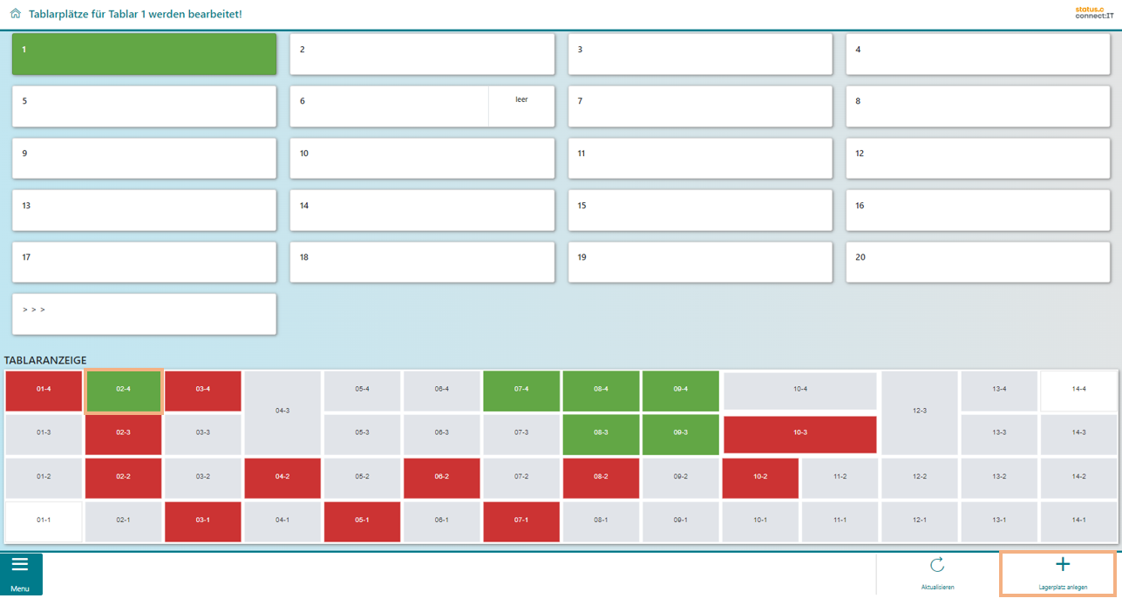The width and height of the screenshot is (1122, 612).
Task: Click the home icon in the header
Action: pos(15,14)
